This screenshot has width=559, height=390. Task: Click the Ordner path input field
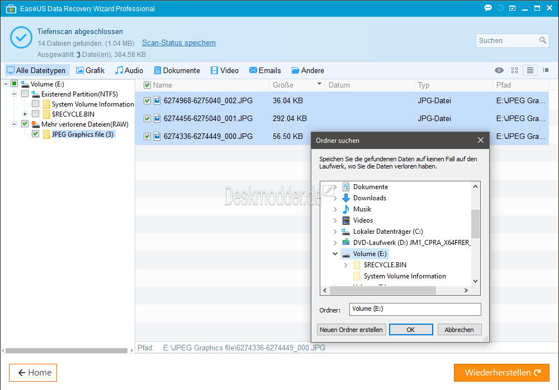[415, 309]
